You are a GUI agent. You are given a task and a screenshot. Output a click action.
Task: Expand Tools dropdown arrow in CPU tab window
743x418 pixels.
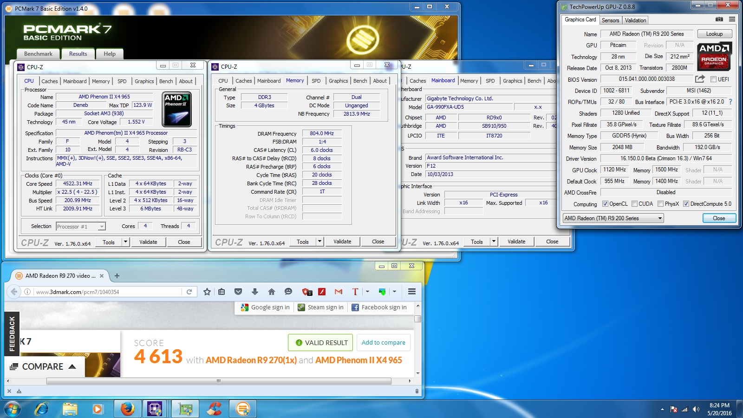[125, 242]
